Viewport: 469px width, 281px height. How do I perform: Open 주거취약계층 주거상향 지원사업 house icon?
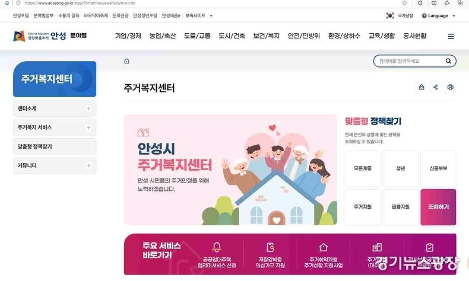324,247
